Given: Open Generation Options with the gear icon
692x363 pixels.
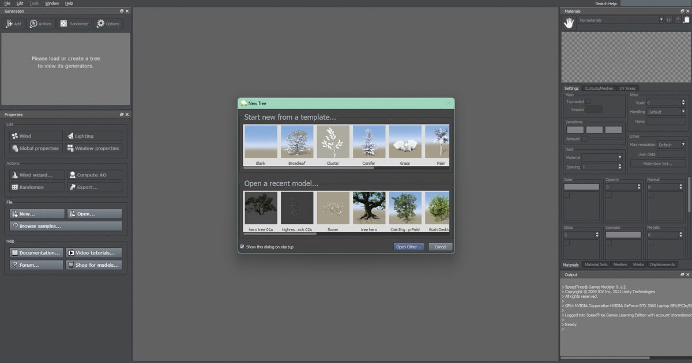Looking at the screenshot, I should (102, 23).
